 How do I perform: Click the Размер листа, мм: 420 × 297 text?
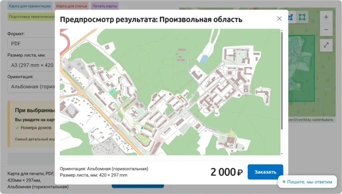(x=94, y=175)
